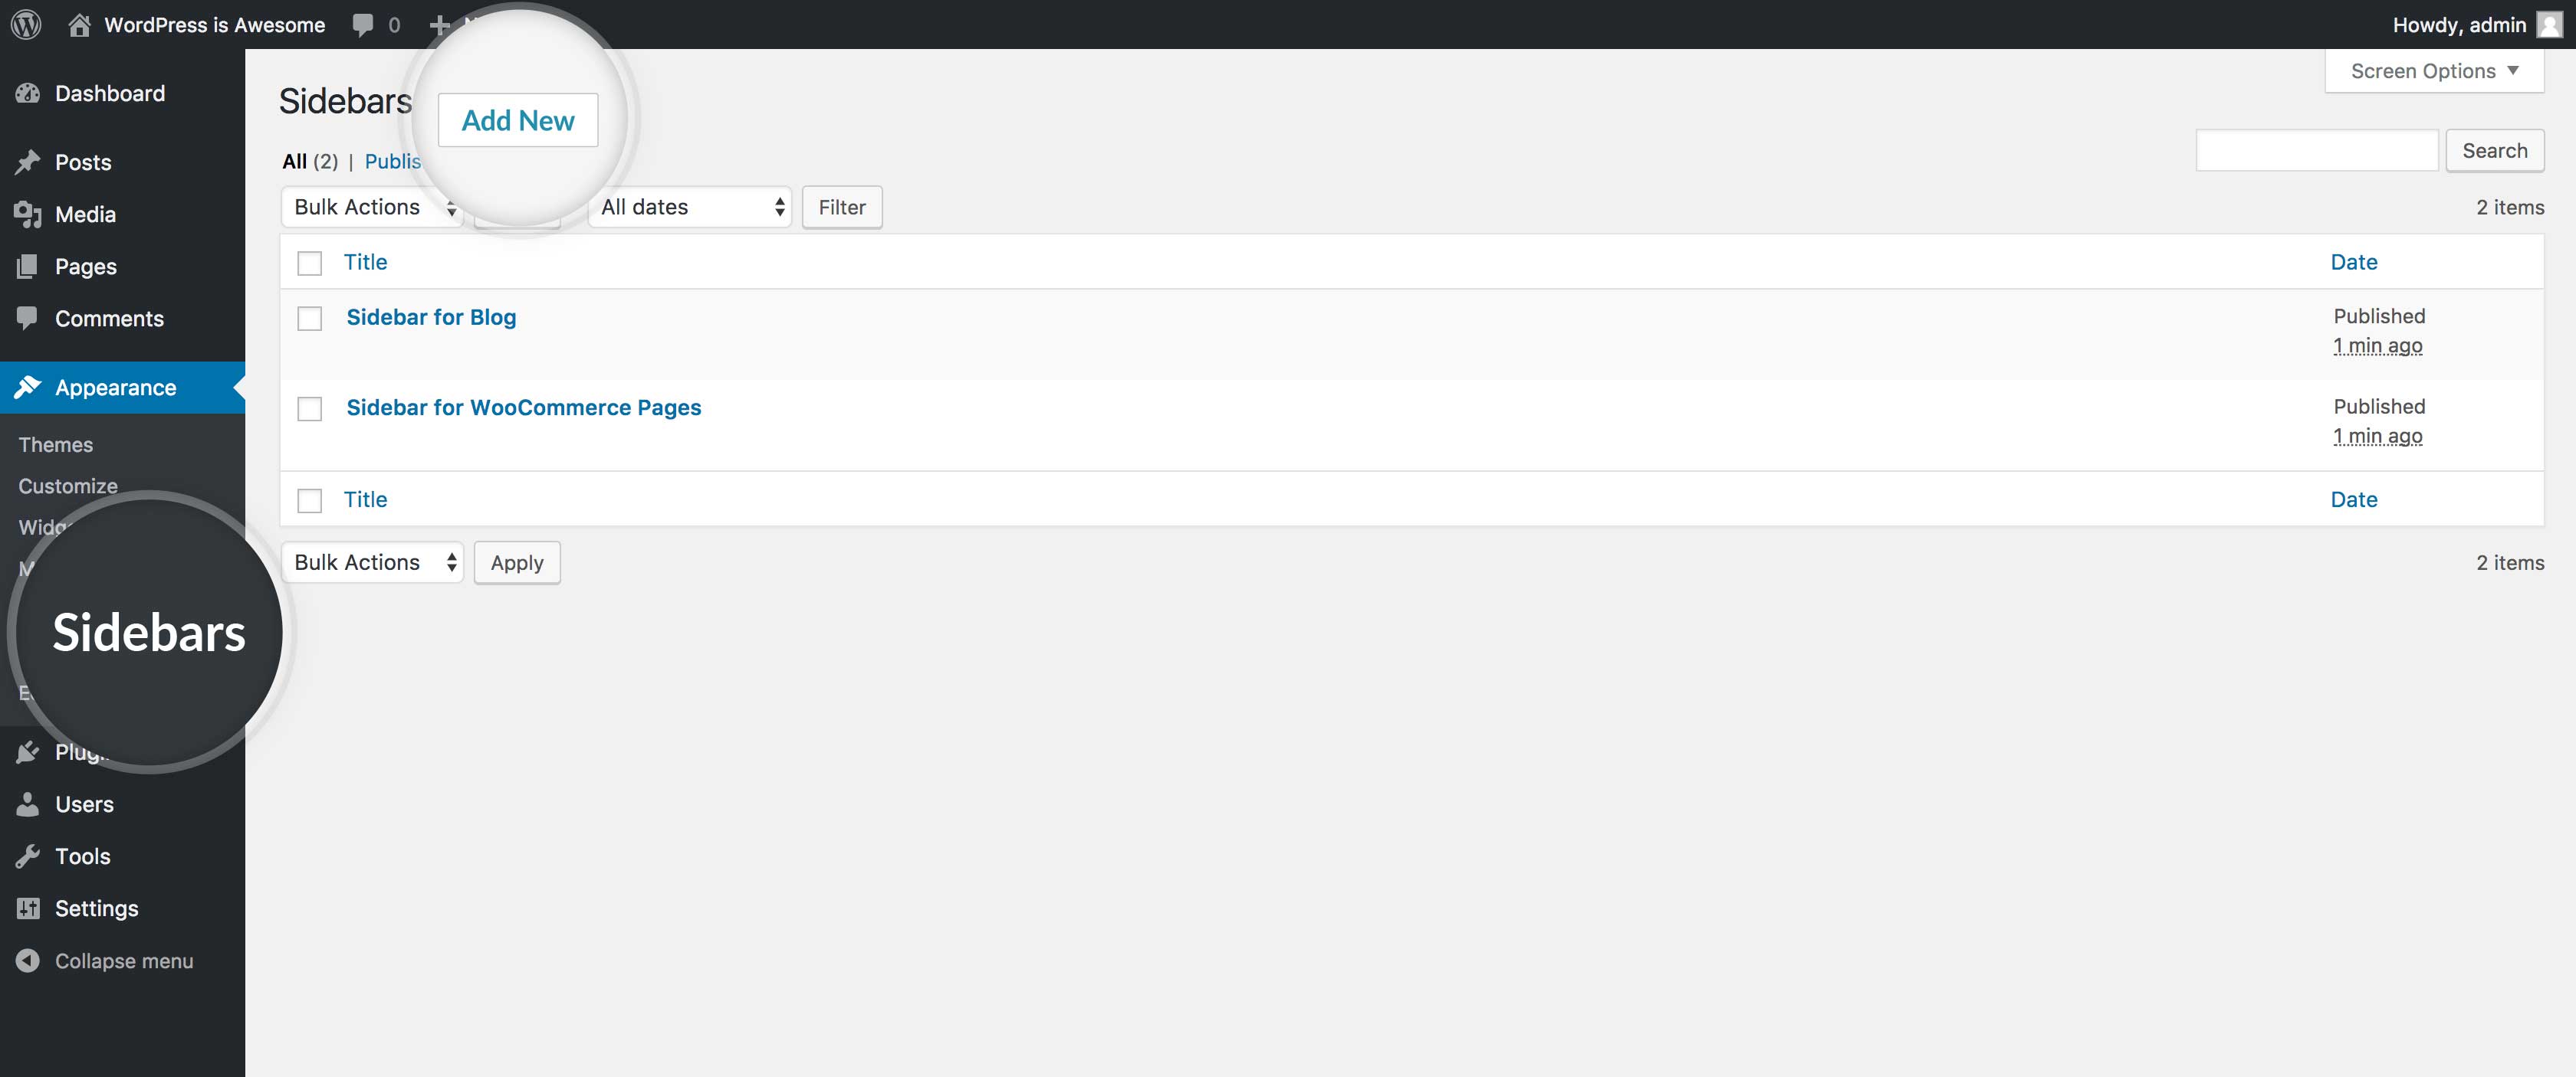Check the Sidebar for Blog checkbox
Screen dimensions: 2576x1077
pos(310,319)
